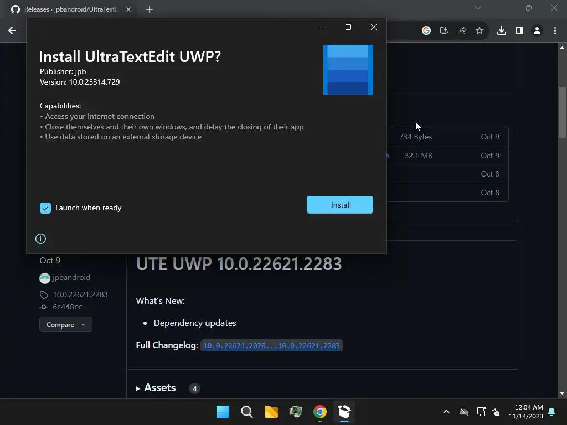567x425 pixels.
Task: Expand the Assets section triangle
Action: click(138, 388)
